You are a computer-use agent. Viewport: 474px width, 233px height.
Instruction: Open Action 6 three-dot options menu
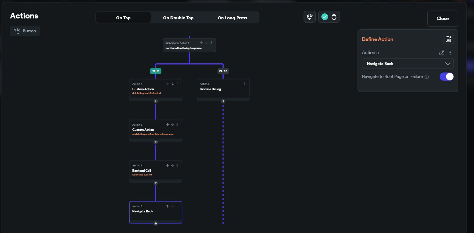point(245,84)
